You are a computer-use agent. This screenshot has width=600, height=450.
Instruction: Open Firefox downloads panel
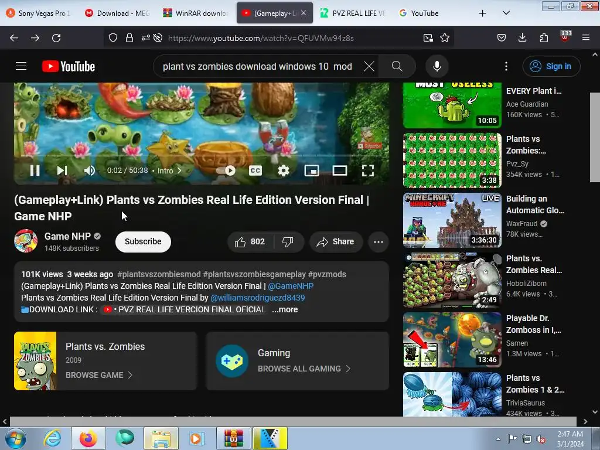tap(522, 38)
